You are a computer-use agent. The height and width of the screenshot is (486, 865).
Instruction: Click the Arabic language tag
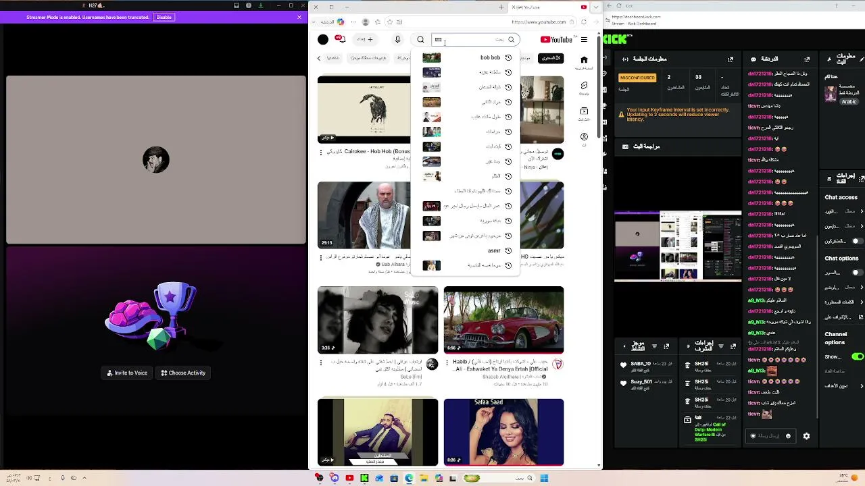point(849,102)
